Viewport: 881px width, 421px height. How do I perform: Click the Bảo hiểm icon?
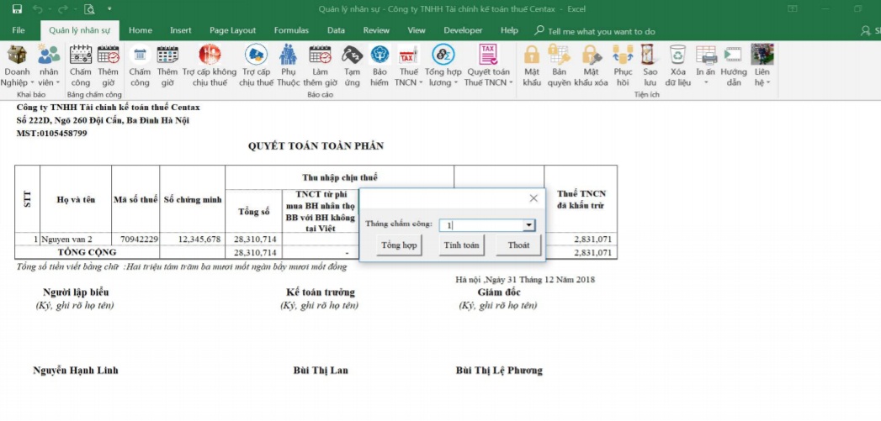pyautogui.click(x=379, y=56)
